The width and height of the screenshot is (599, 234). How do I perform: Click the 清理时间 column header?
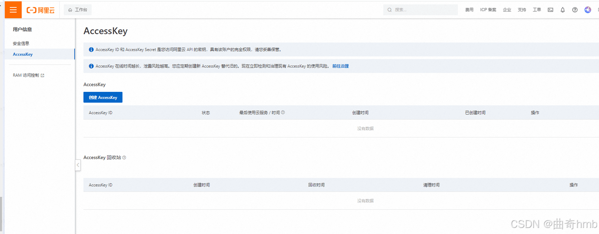[431, 185]
